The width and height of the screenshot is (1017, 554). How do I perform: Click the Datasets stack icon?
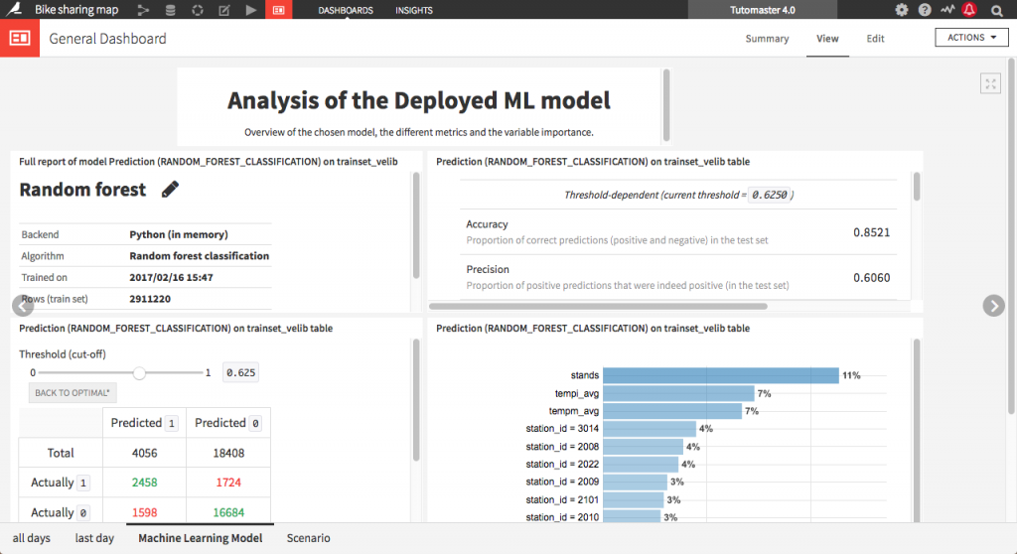point(171,11)
